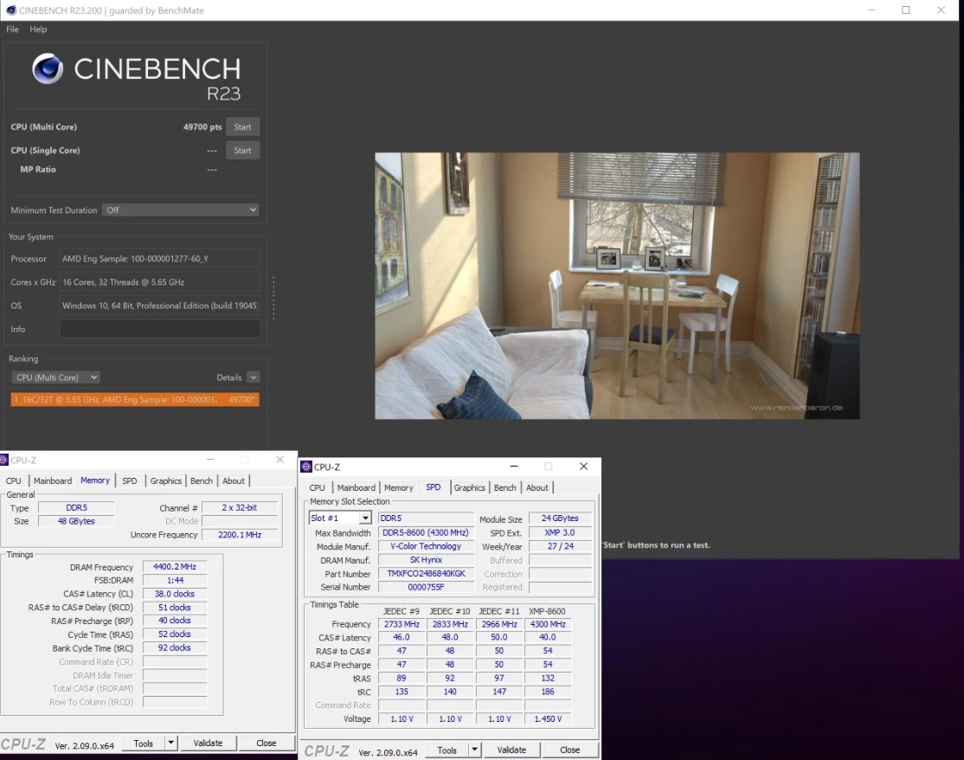
Task: Open CPU tab in SPD CPU-Z window
Action: [318, 487]
